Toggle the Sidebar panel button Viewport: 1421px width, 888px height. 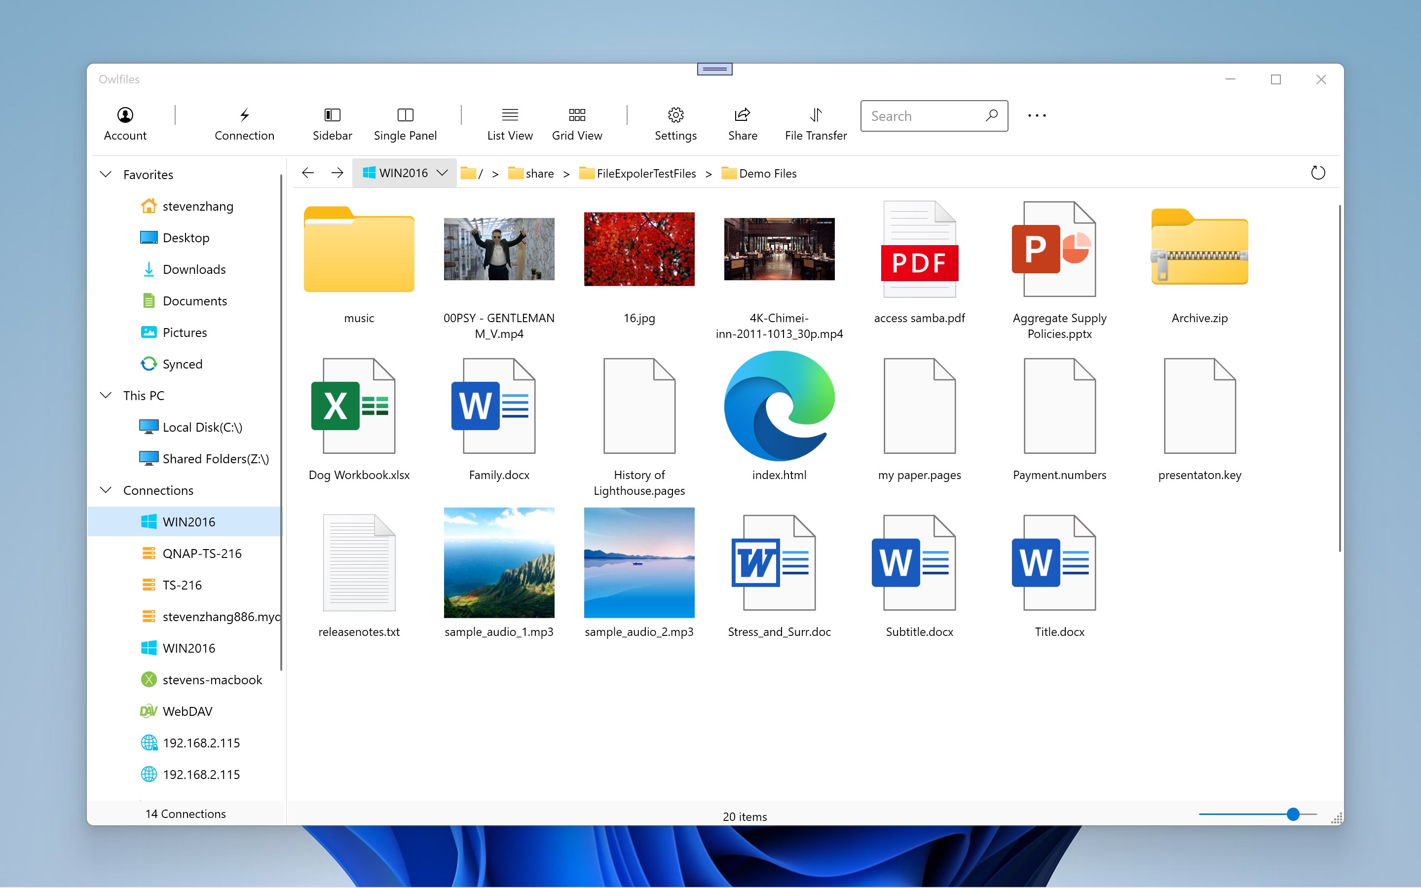coord(333,115)
